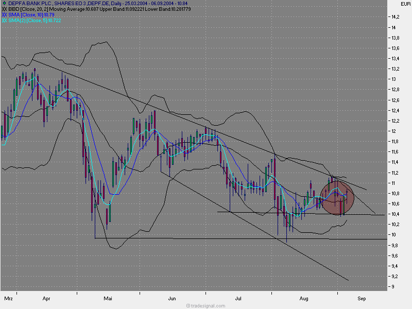Click the 10 price axis label
412x309 pixels.
click(x=393, y=235)
